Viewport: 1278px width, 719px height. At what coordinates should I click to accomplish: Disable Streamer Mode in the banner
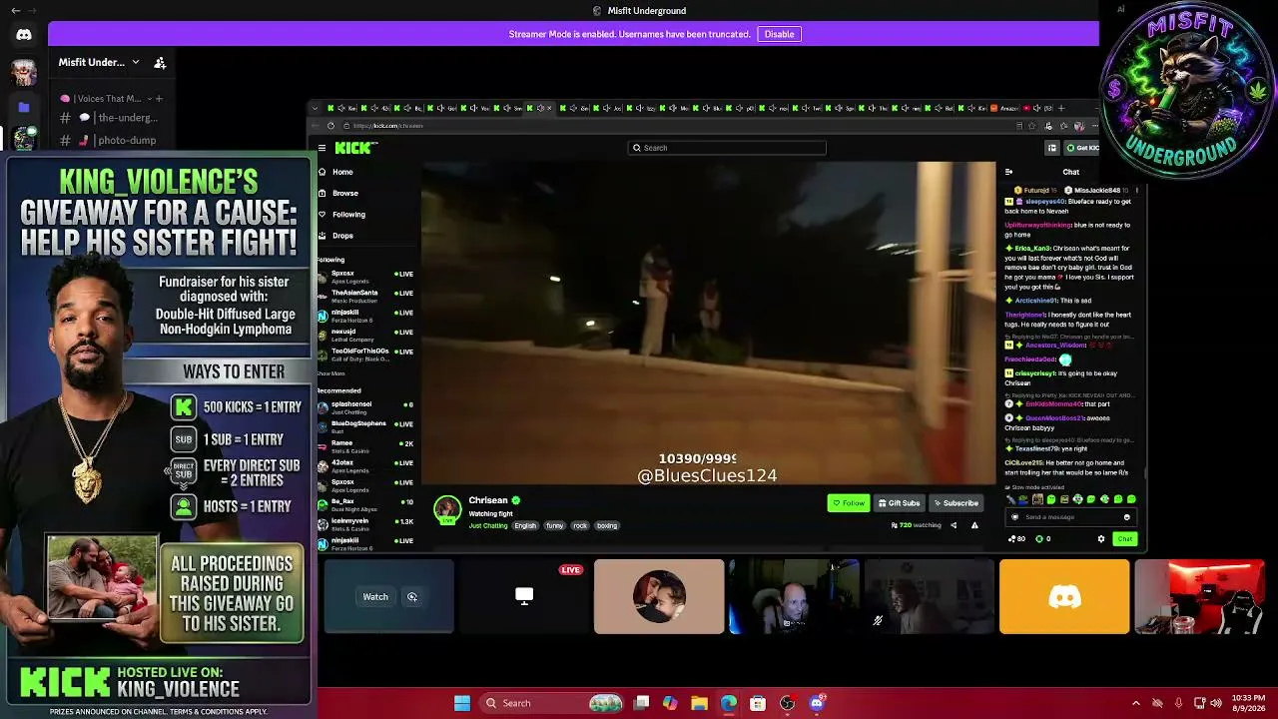click(x=779, y=34)
